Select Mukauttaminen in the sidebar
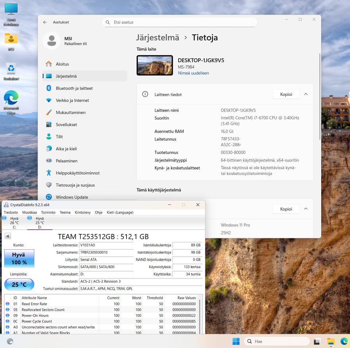Image resolution: width=350 pixels, height=348 pixels. point(70,113)
